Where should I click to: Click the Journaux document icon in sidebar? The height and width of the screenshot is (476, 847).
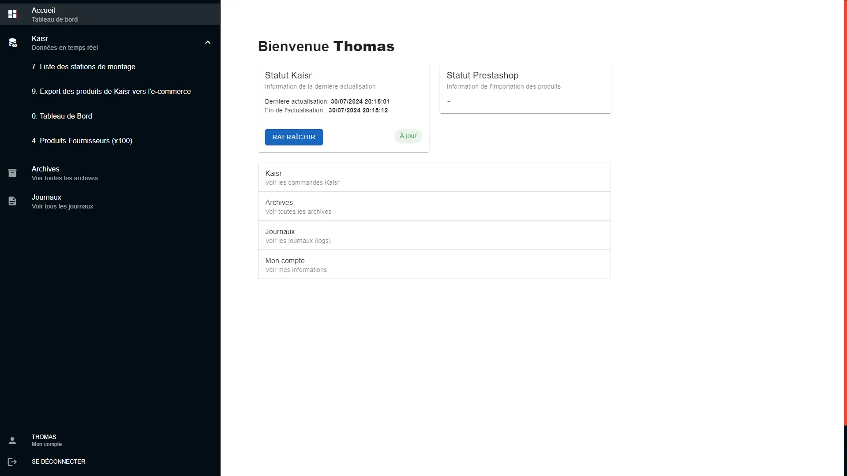tap(12, 201)
